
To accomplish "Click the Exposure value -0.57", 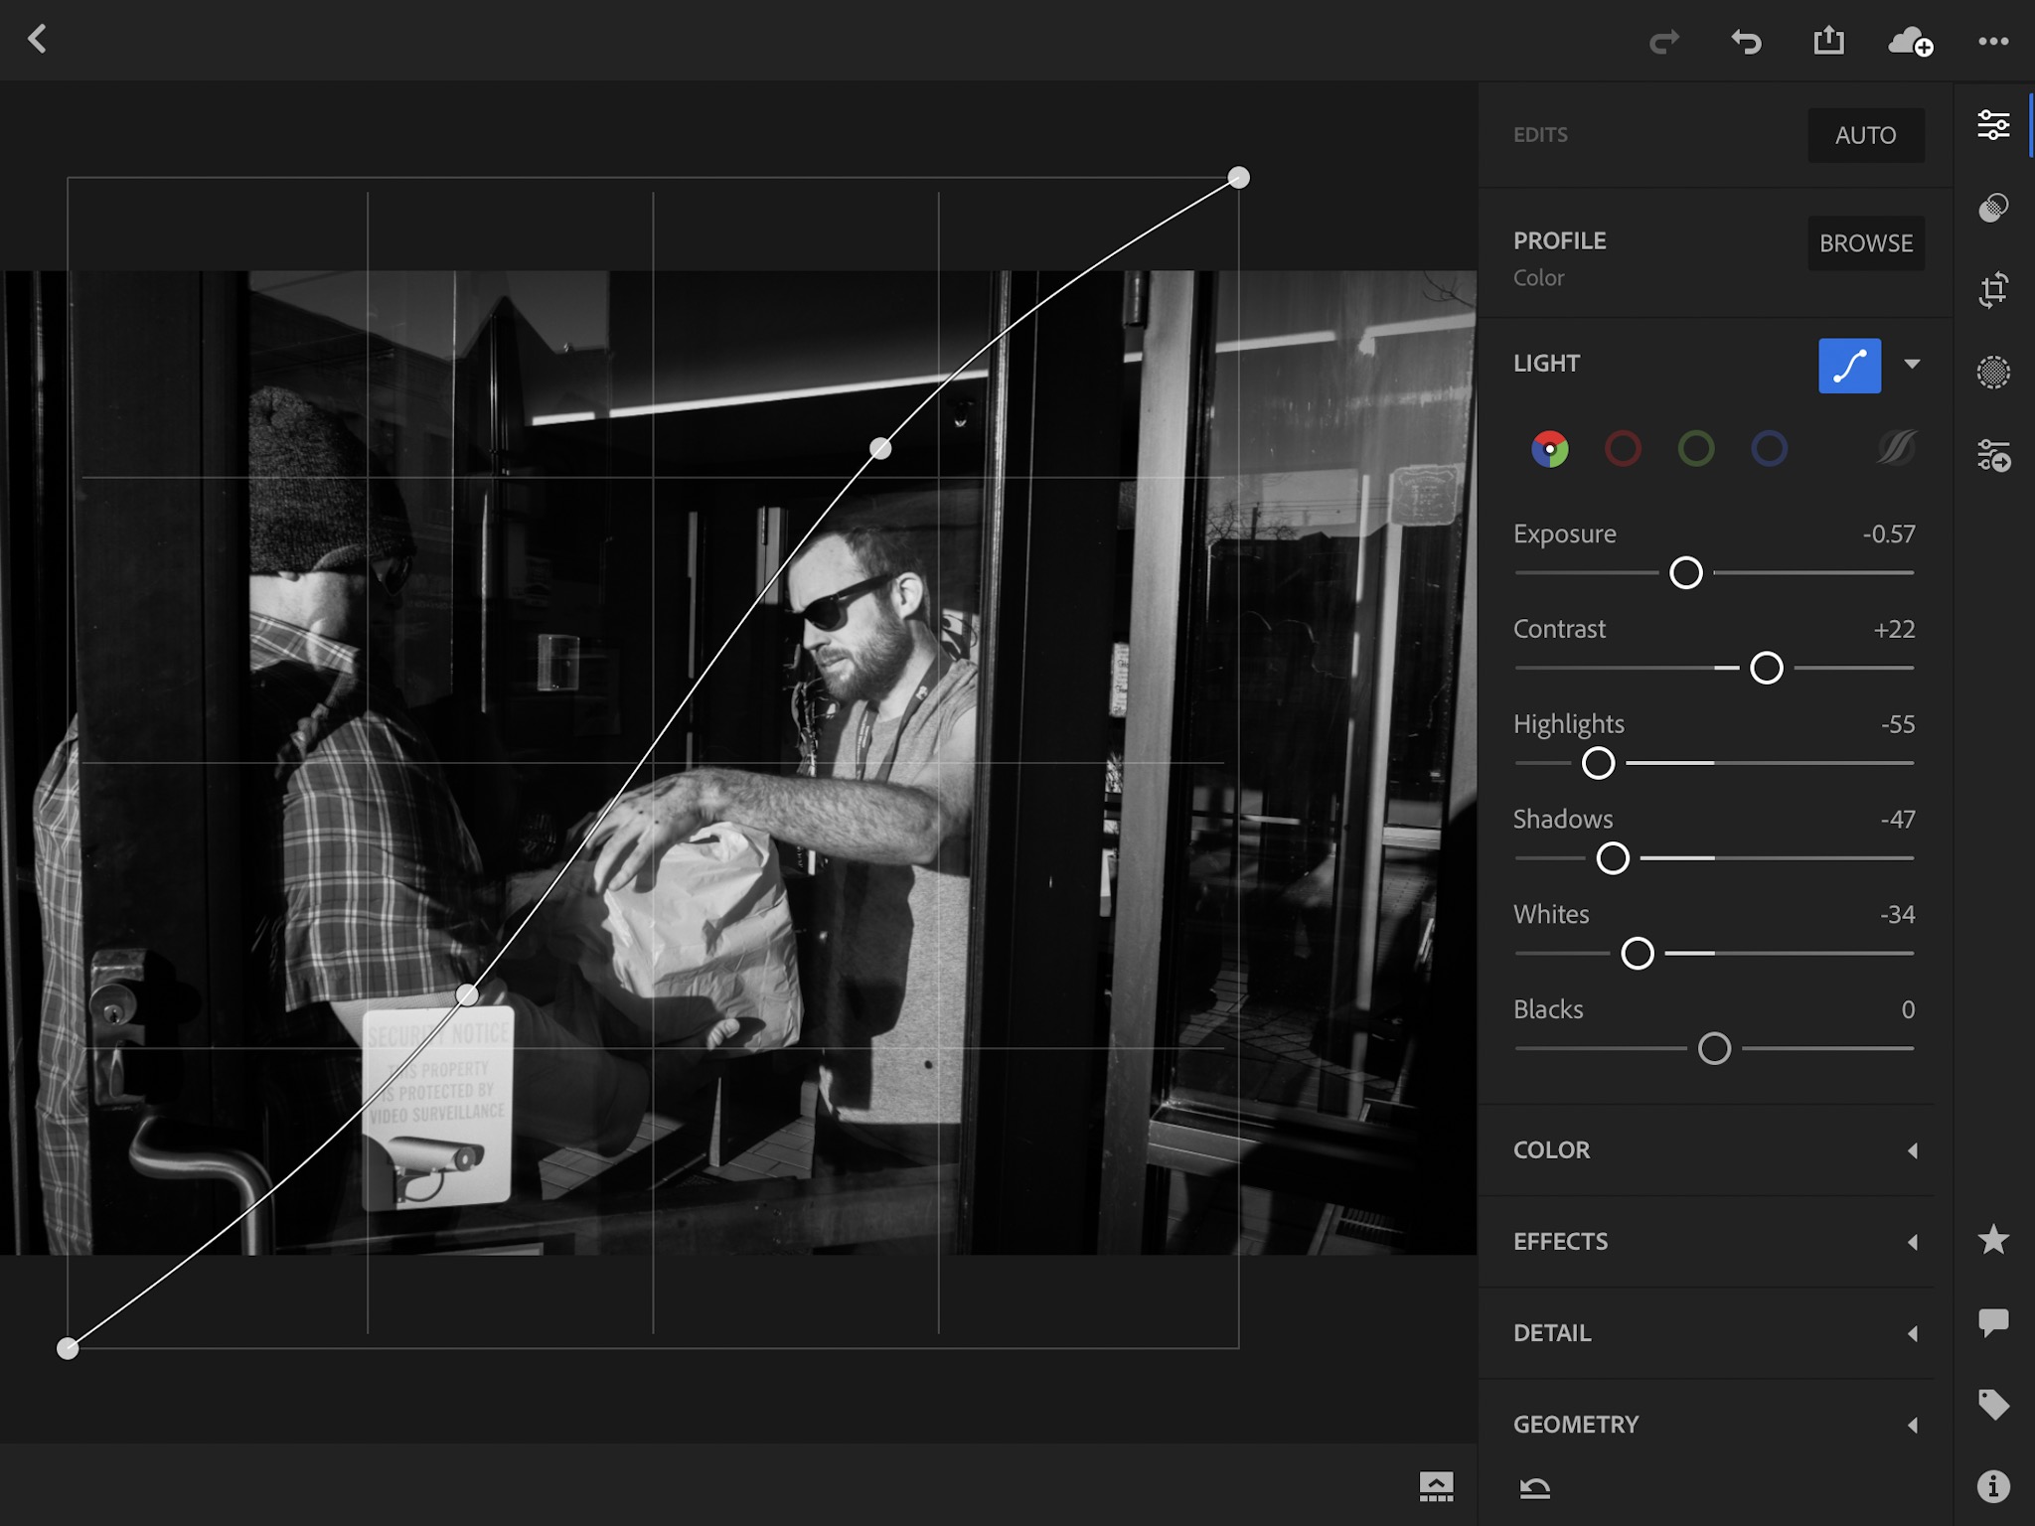I will (x=1889, y=534).
